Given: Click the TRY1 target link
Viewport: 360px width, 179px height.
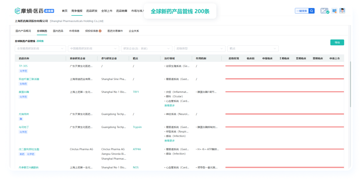Looking at the screenshot, I should coord(136,92).
